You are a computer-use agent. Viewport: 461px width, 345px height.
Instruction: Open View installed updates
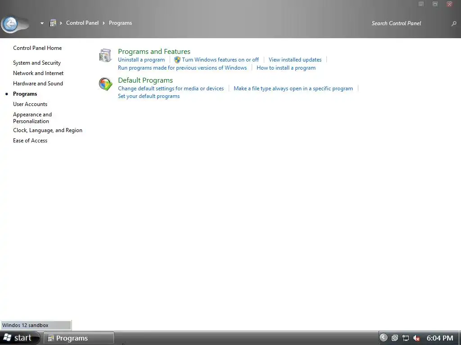tap(295, 60)
